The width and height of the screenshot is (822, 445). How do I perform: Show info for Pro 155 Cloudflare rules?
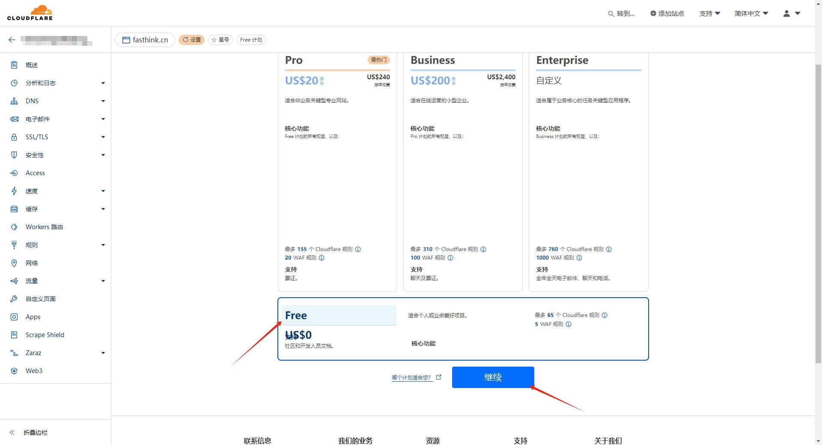[358, 249]
